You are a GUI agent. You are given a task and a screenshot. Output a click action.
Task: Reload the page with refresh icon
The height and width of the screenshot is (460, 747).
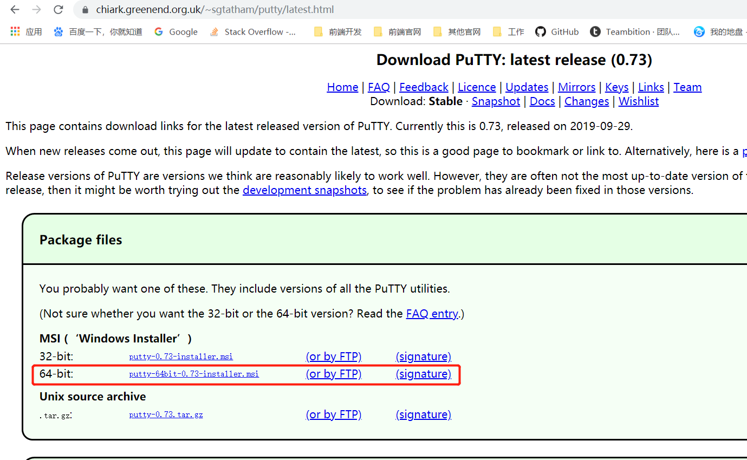click(58, 9)
